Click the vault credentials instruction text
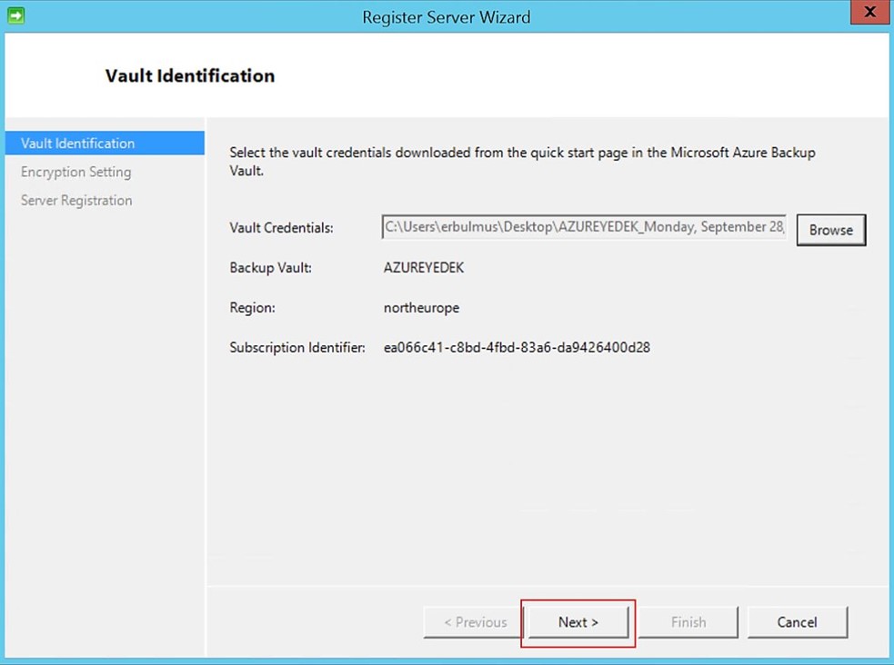 click(x=522, y=162)
